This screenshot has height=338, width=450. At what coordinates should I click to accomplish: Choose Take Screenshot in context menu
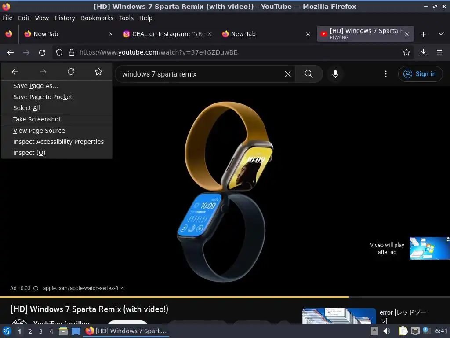tap(57, 119)
